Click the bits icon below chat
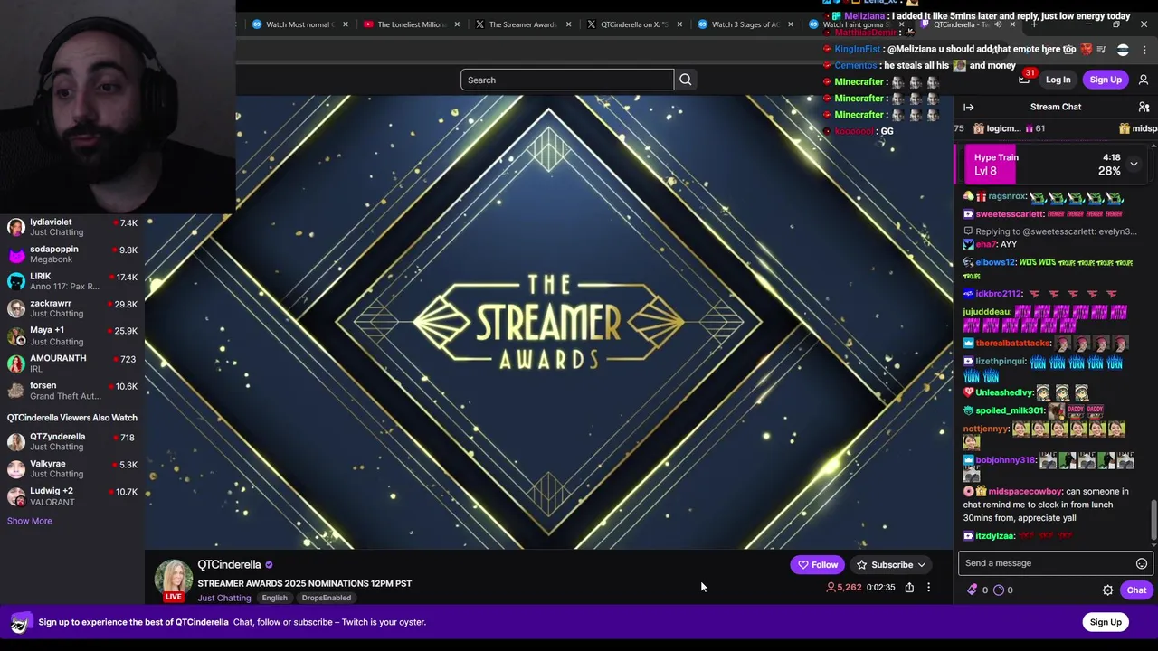This screenshot has height=651, width=1158. [973, 590]
